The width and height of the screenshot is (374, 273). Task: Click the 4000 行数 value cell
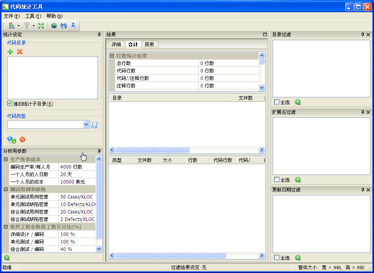click(x=77, y=167)
